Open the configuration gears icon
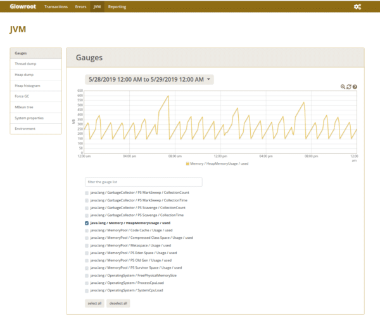The height and width of the screenshot is (320, 380). (357, 6)
